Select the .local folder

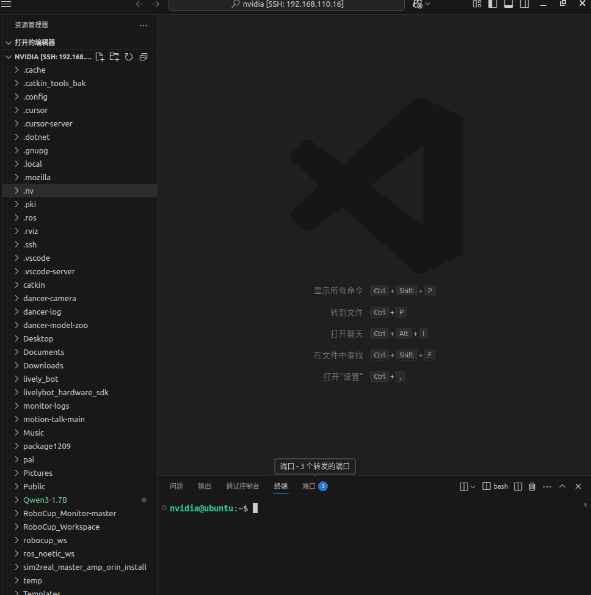[x=79, y=164]
